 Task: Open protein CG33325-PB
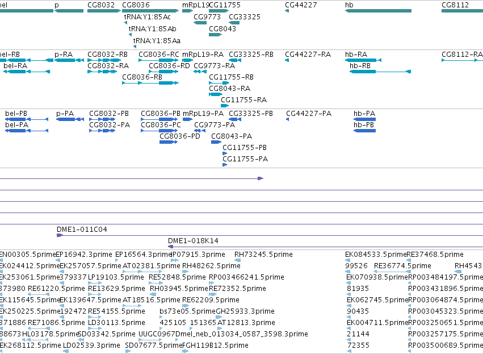(x=235, y=119)
